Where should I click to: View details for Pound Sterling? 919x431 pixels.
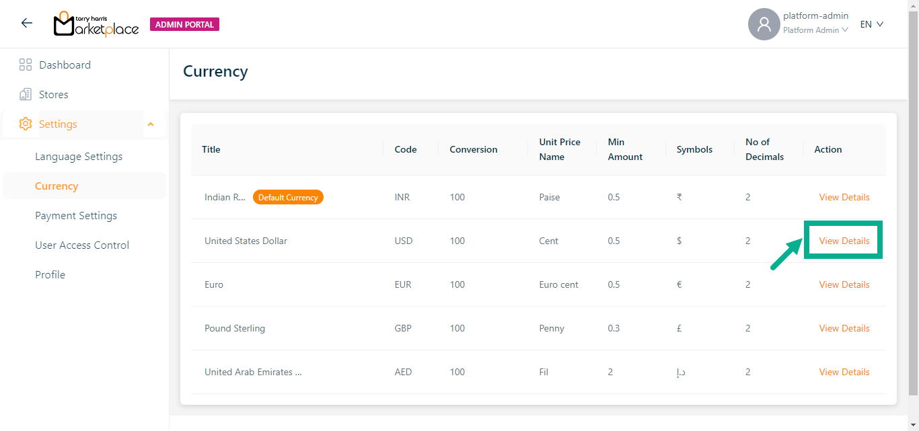pyautogui.click(x=844, y=328)
